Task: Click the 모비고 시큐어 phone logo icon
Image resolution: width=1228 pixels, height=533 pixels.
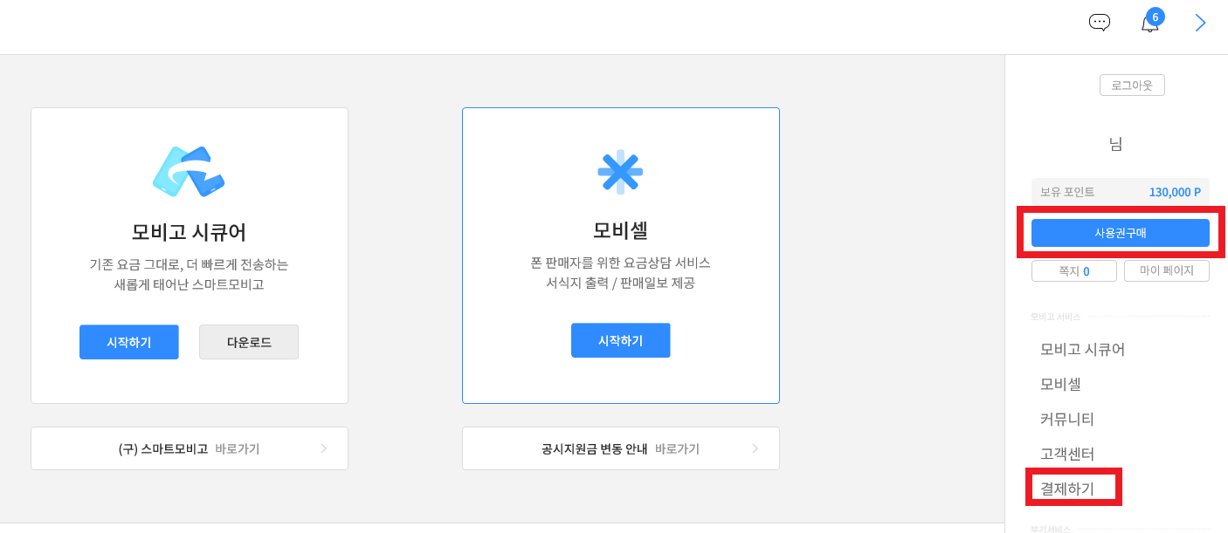Action: (189, 171)
